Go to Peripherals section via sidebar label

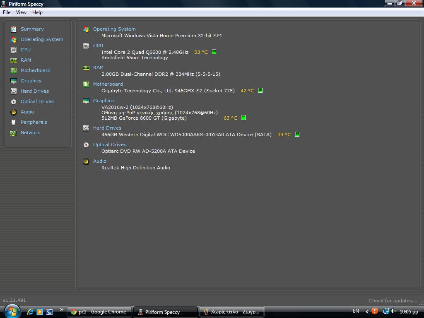coord(34,122)
